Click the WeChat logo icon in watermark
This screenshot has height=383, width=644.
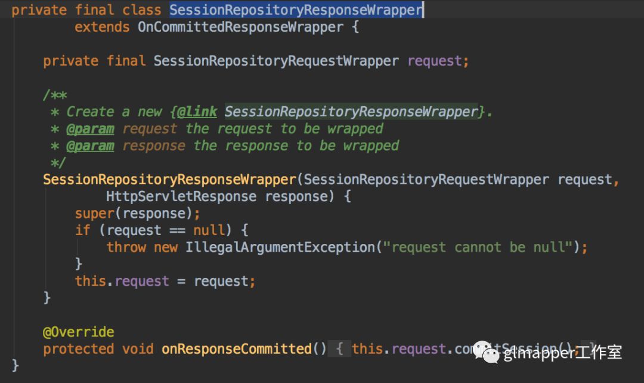[486, 352]
